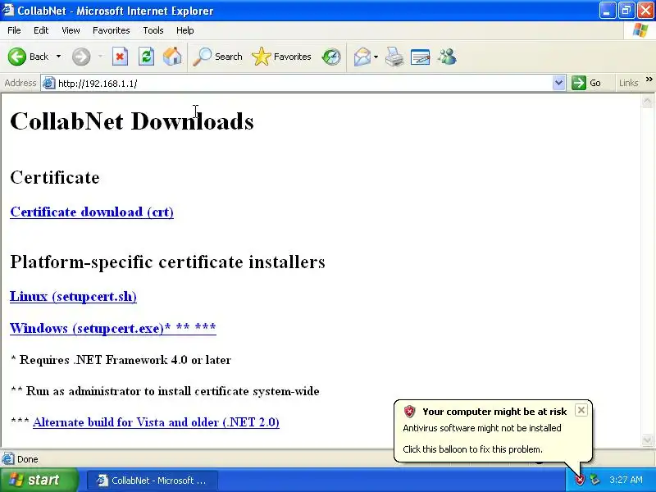Click the Certificate section heading
This screenshot has width=656, height=492.
55,177
